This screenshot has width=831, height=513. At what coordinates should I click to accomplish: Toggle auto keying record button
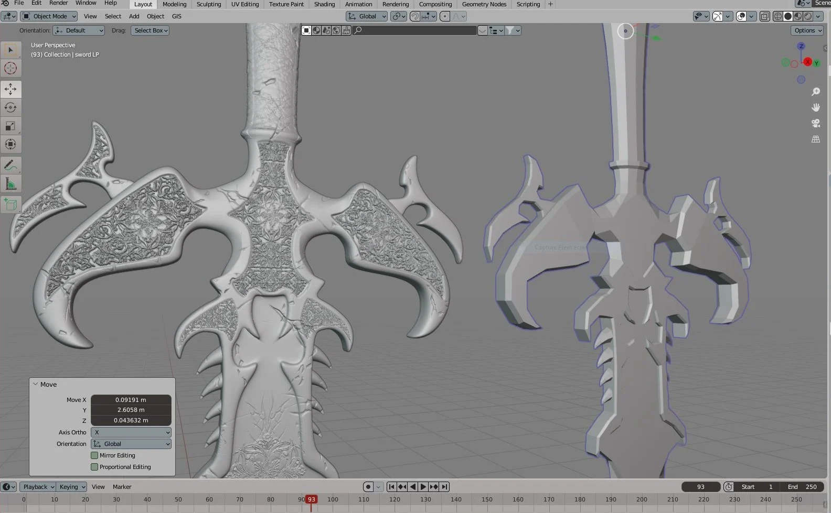[x=368, y=487]
